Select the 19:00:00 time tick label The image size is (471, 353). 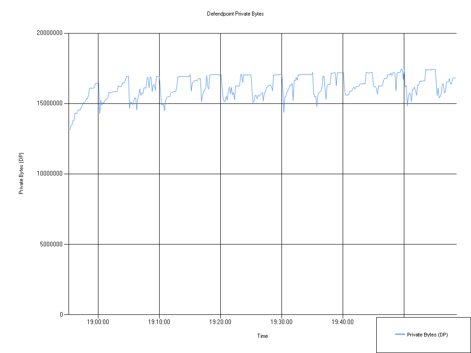[x=98, y=322]
